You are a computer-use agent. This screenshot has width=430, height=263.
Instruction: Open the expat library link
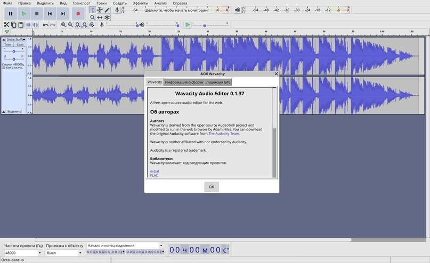pos(155,171)
